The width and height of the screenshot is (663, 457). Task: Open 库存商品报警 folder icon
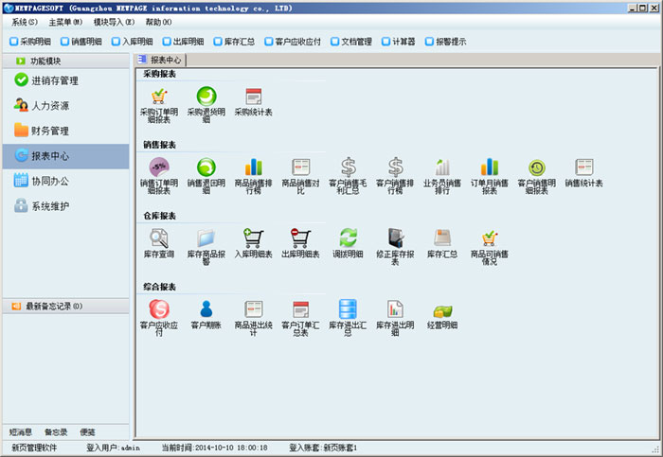[206, 238]
